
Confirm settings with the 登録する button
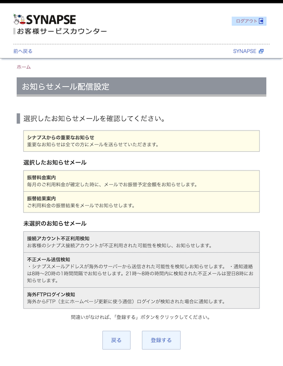(x=161, y=340)
